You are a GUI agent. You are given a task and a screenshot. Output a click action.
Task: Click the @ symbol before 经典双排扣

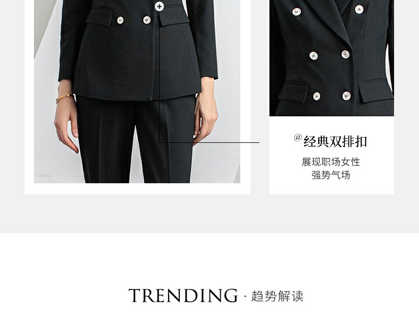tap(298, 138)
